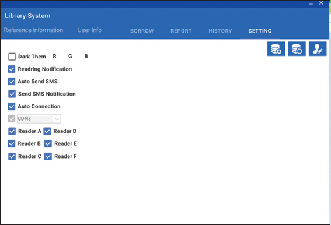
Task: Uncheck the Reader B checkbox
Action: 12,143
